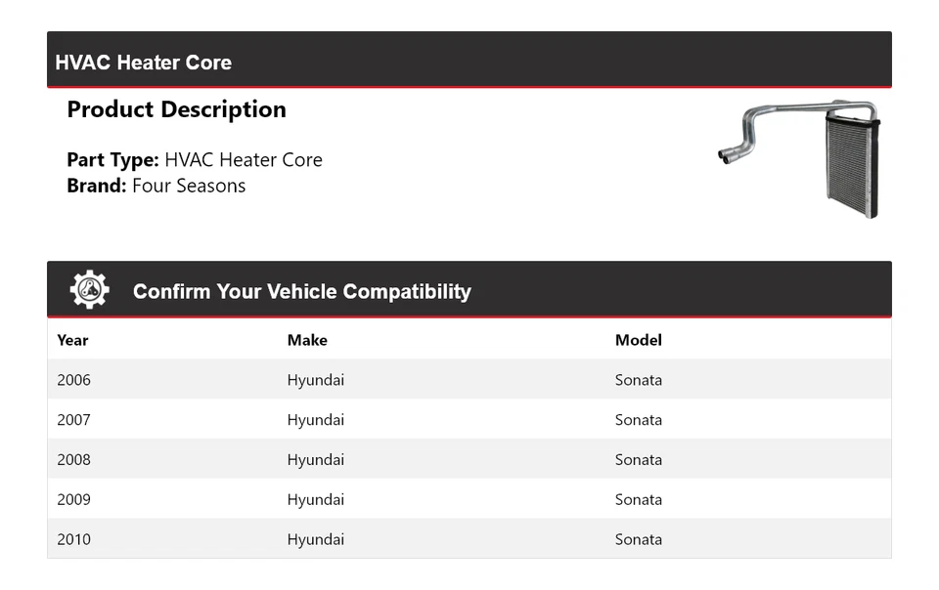Click Hyundai in the 2008 row
This screenshot has width=939, height=590.
coord(315,460)
